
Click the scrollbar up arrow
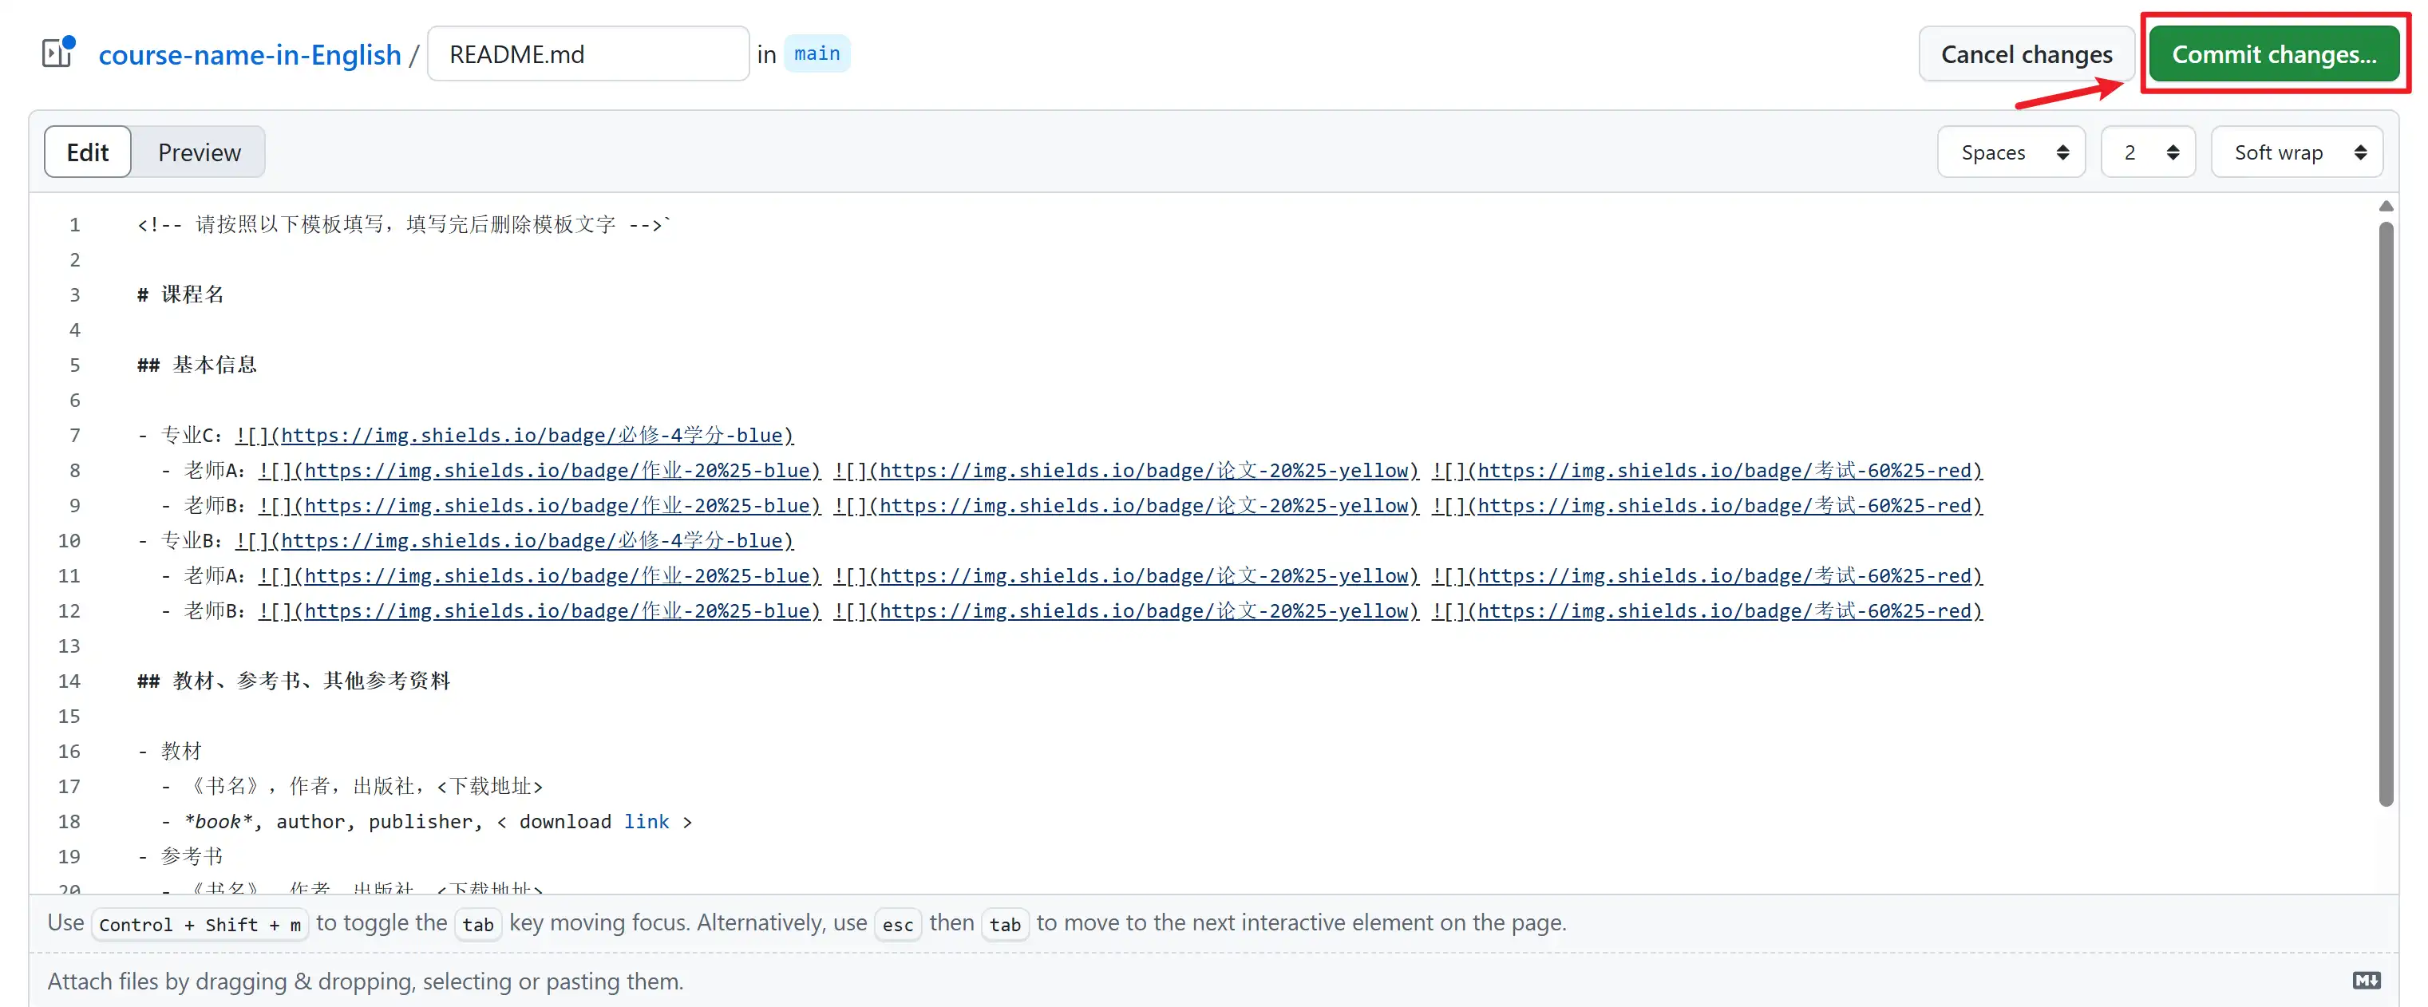(2386, 205)
